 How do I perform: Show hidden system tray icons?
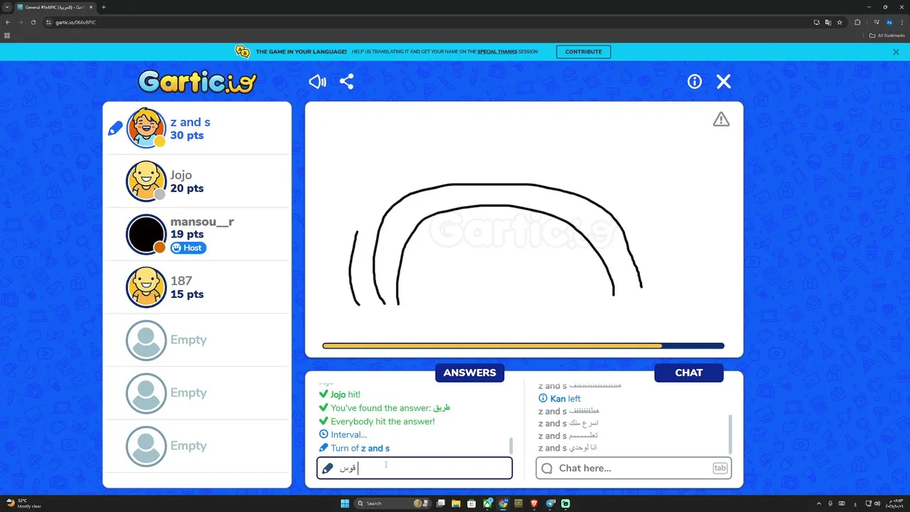click(x=818, y=503)
